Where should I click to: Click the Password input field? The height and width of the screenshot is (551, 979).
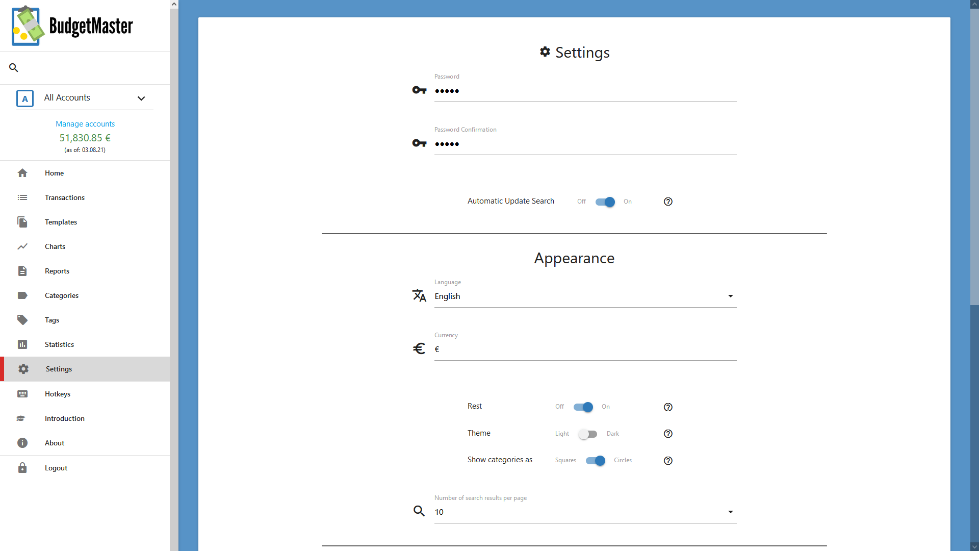click(x=585, y=91)
